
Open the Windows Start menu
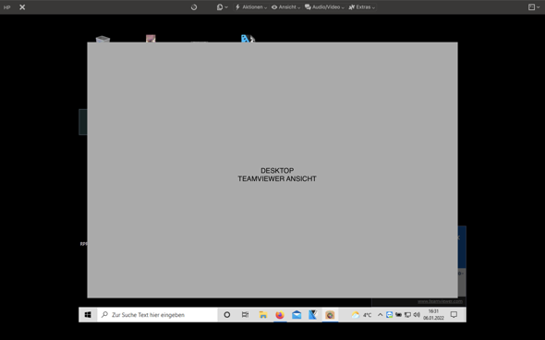click(x=88, y=315)
